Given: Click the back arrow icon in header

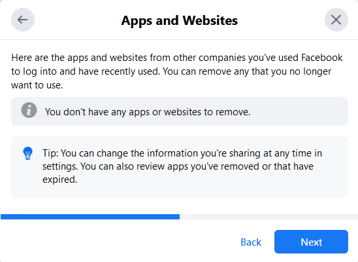Looking at the screenshot, I should pos(23,20).
